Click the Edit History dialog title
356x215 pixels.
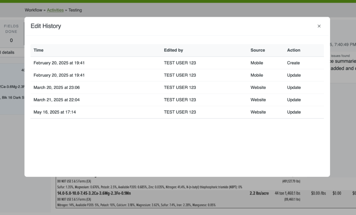pyautogui.click(x=46, y=26)
